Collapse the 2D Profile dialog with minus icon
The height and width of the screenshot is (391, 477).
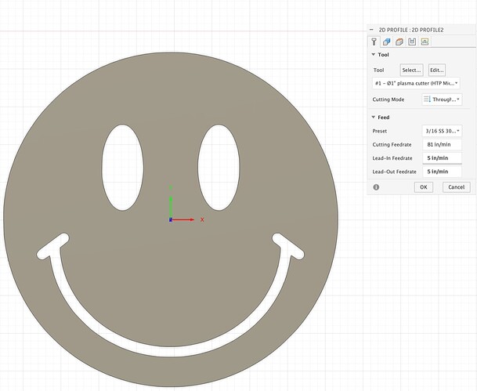[373, 28]
